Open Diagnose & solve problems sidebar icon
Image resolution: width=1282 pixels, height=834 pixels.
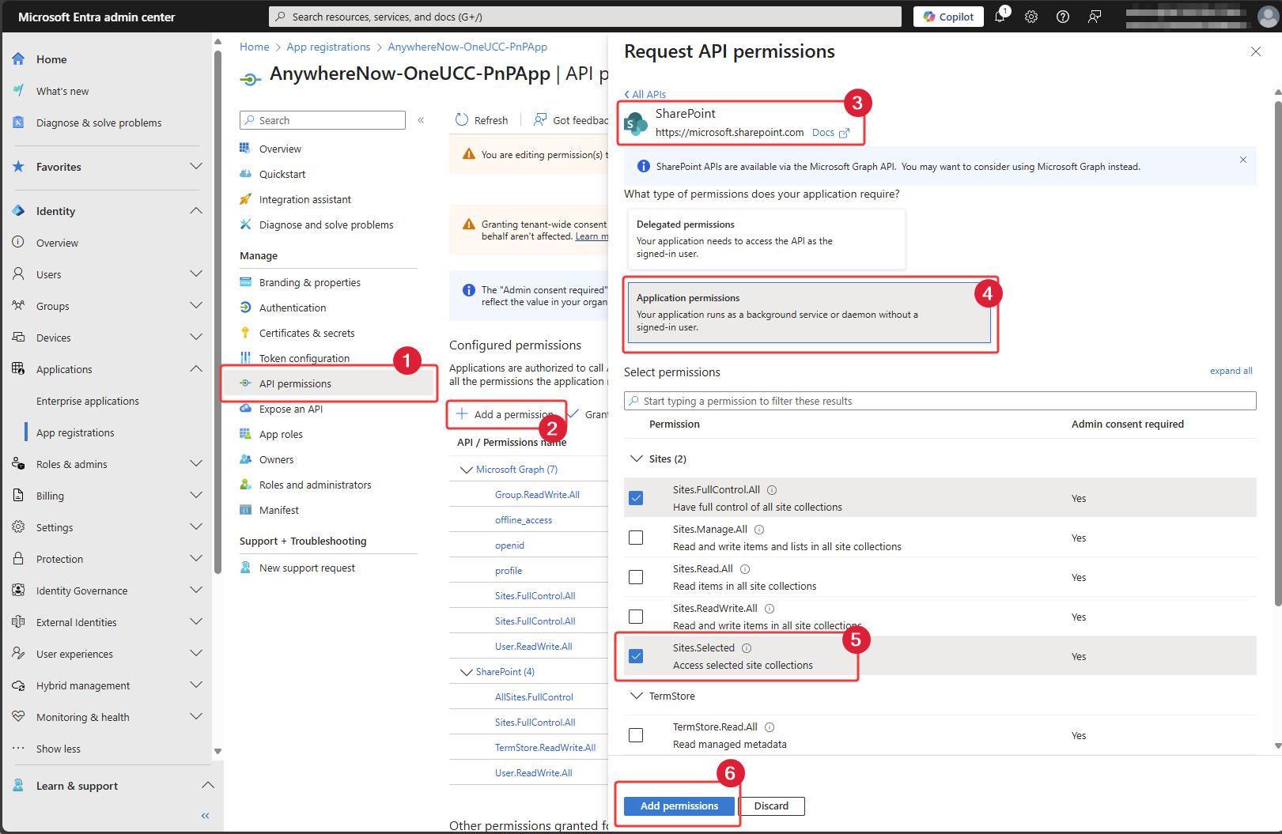coord(18,123)
